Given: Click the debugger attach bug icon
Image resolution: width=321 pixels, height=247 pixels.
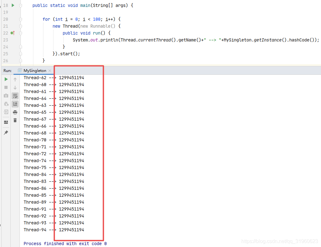Looking at the screenshot, I should tap(6, 104).
